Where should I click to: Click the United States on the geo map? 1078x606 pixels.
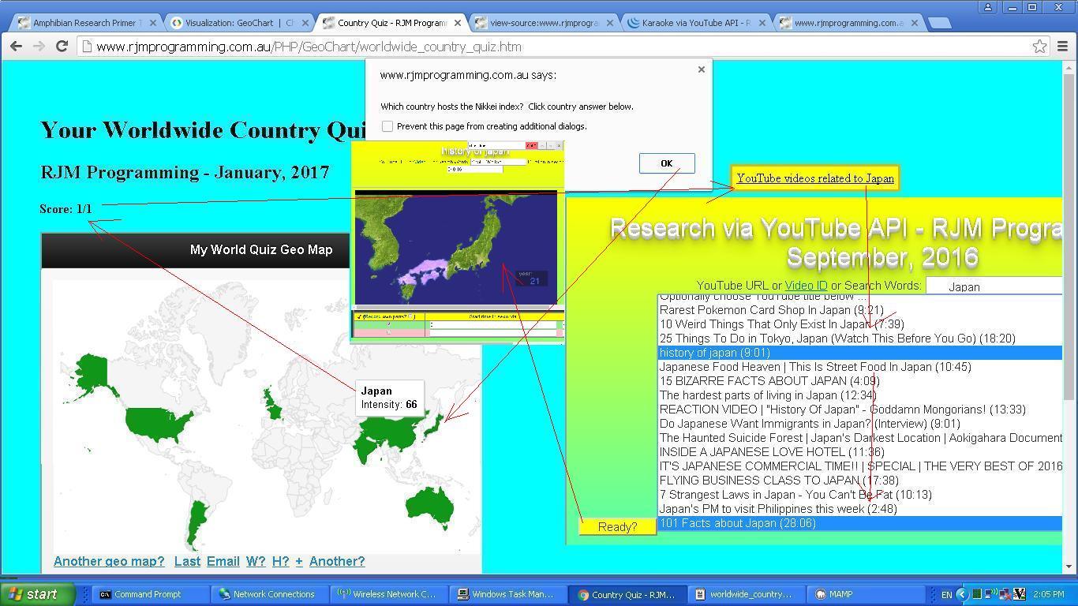pyautogui.click(x=158, y=425)
